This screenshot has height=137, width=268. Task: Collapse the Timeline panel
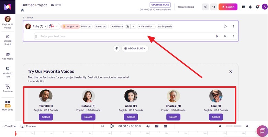[x=9, y=126]
